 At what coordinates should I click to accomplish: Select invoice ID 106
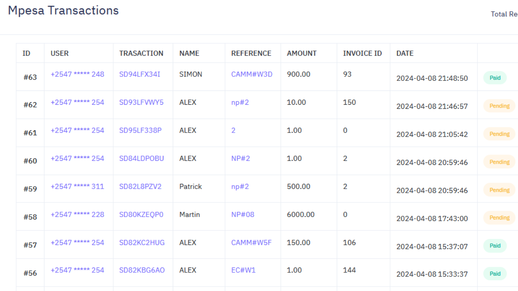[x=350, y=242]
